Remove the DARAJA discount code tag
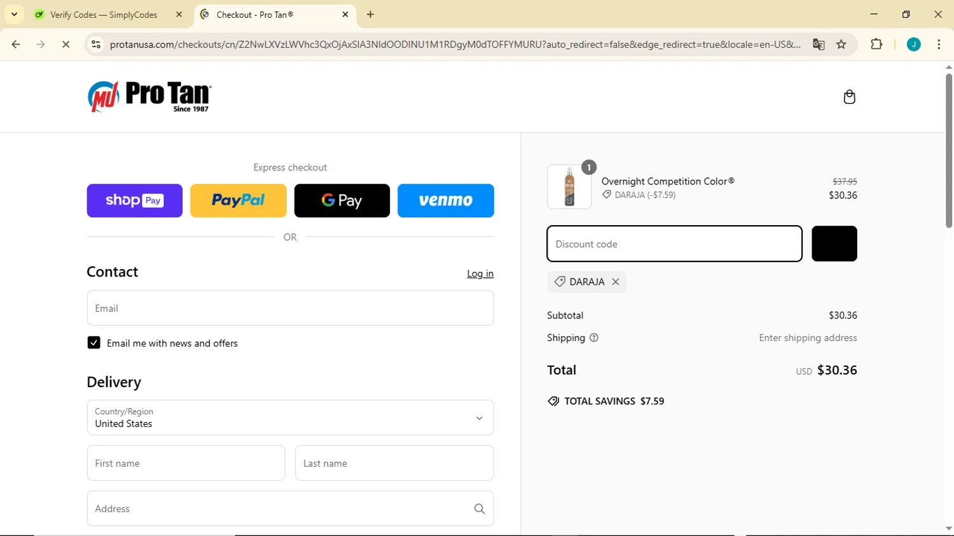Screen dimensions: 954x536 [616, 282]
